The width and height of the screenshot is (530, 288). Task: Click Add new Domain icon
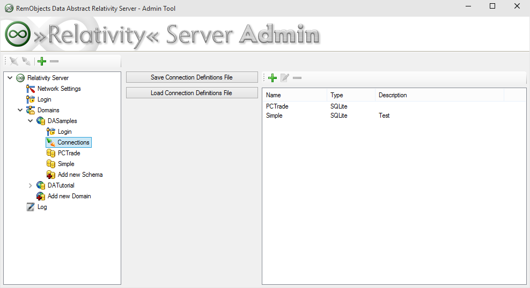click(41, 196)
